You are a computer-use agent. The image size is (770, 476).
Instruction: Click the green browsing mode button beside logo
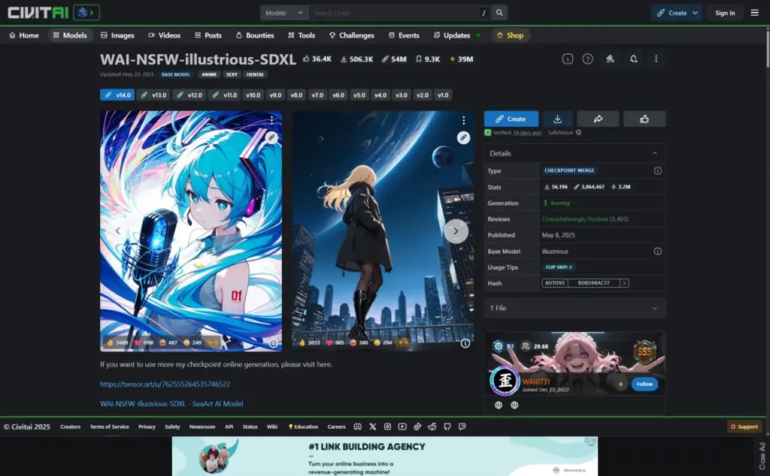pos(86,12)
